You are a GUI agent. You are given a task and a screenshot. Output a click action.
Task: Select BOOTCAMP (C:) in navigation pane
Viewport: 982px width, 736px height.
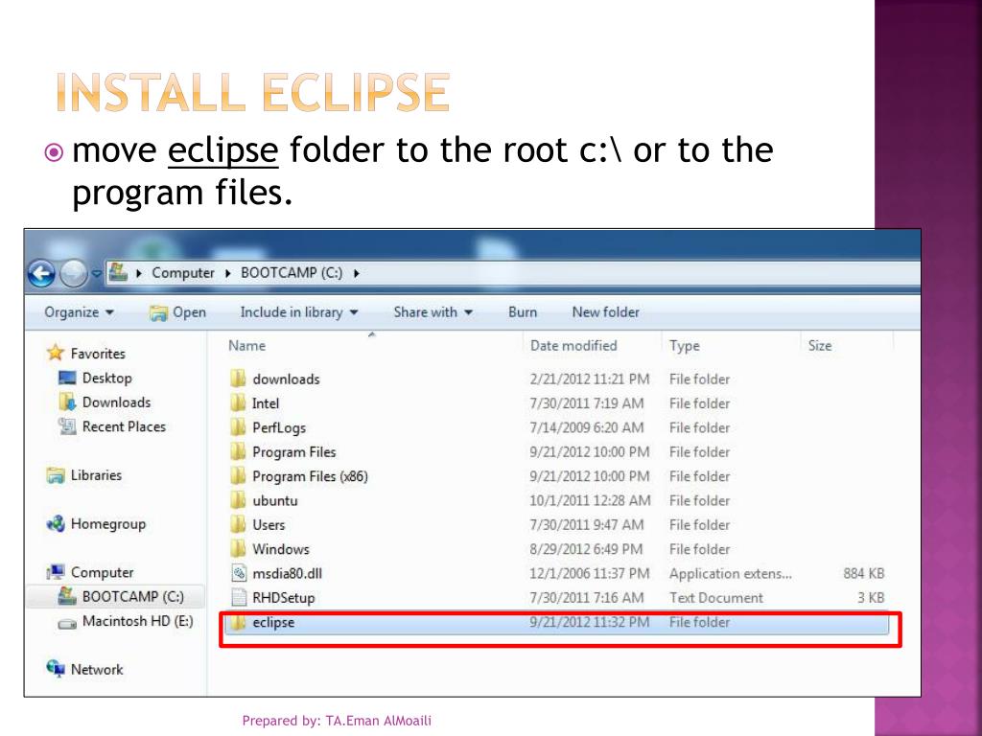click(132, 596)
